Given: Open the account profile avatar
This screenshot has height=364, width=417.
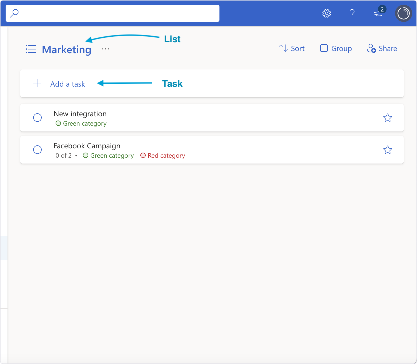Looking at the screenshot, I should pyautogui.click(x=403, y=13).
